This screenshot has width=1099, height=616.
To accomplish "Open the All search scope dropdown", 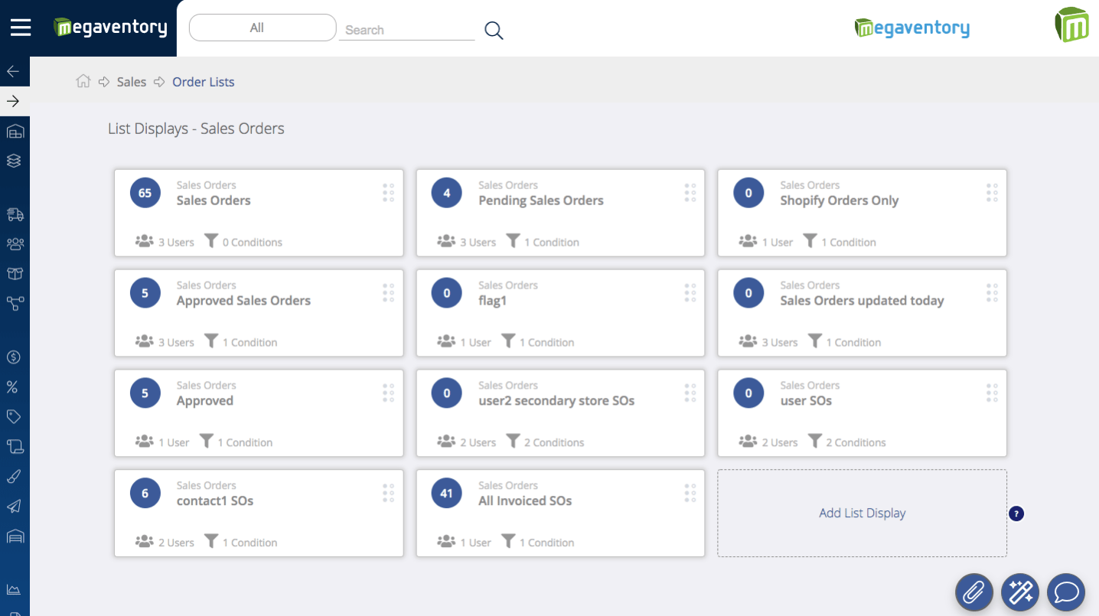I will point(262,28).
